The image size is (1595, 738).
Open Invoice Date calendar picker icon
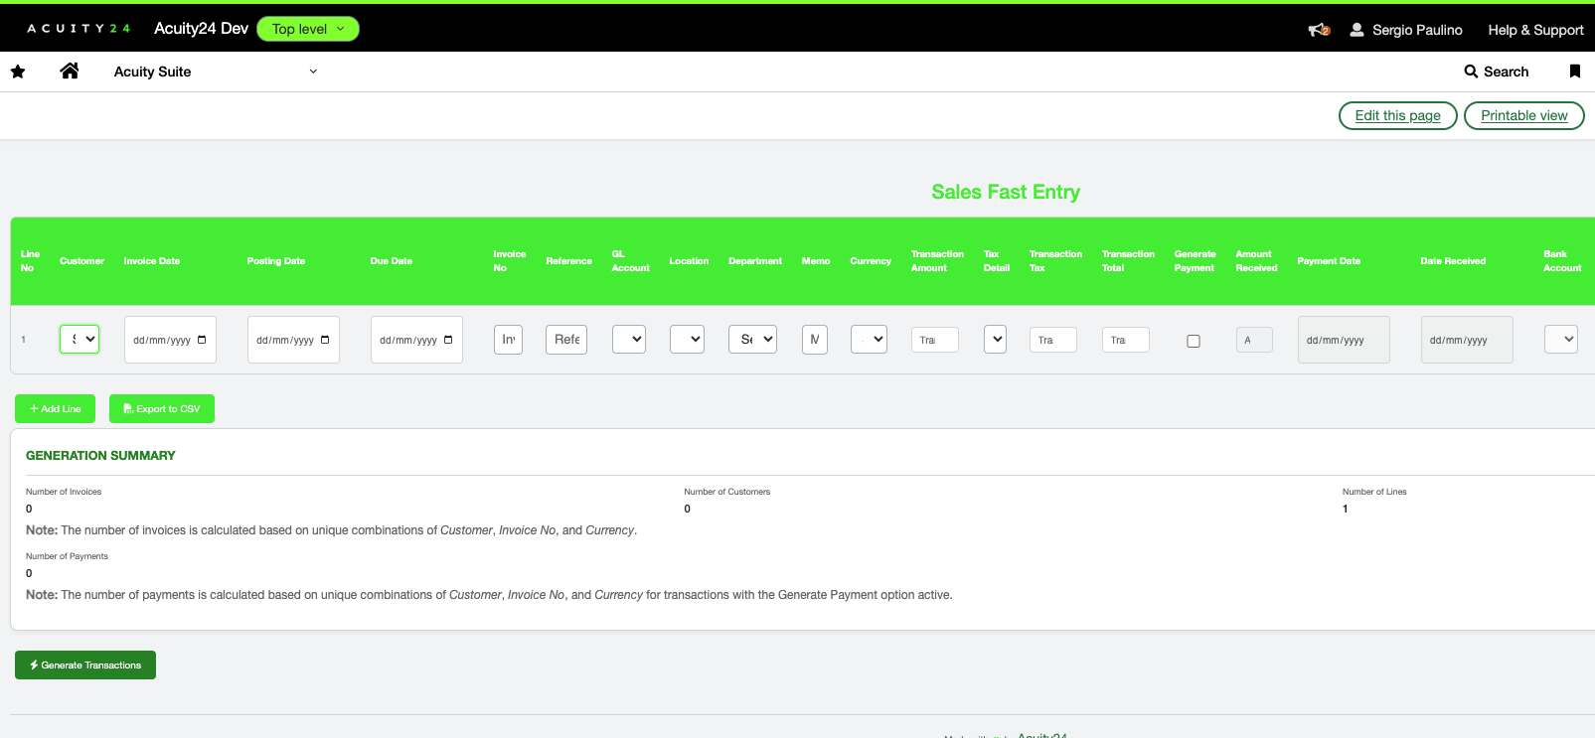202,340
